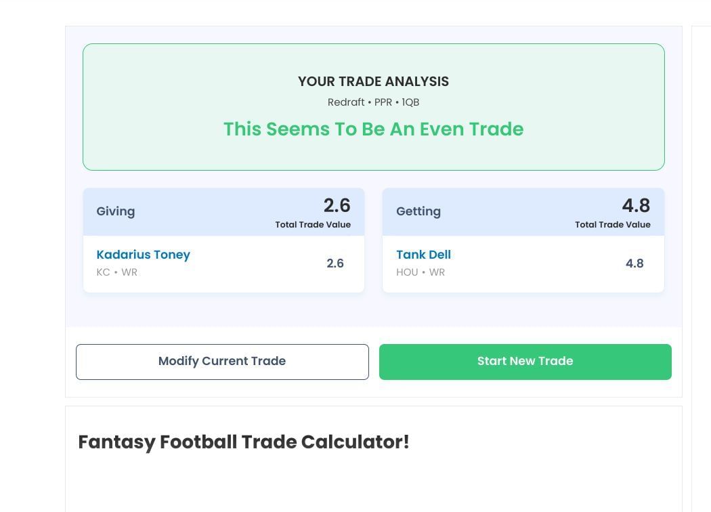Click the 'KC • WR' team position text

point(116,272)
